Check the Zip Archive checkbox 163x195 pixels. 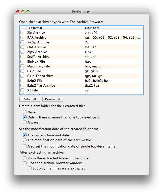[22, 33]
